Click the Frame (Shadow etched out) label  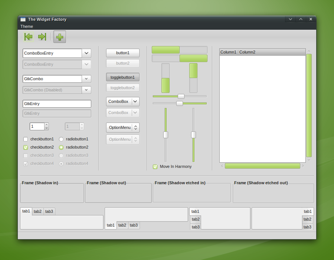tap(261, 183)
